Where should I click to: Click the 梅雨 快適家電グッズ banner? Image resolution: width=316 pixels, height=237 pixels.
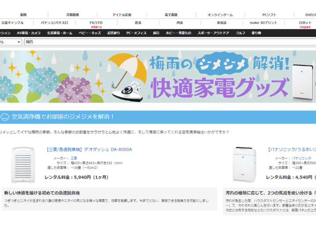click(x=158, y=76)
